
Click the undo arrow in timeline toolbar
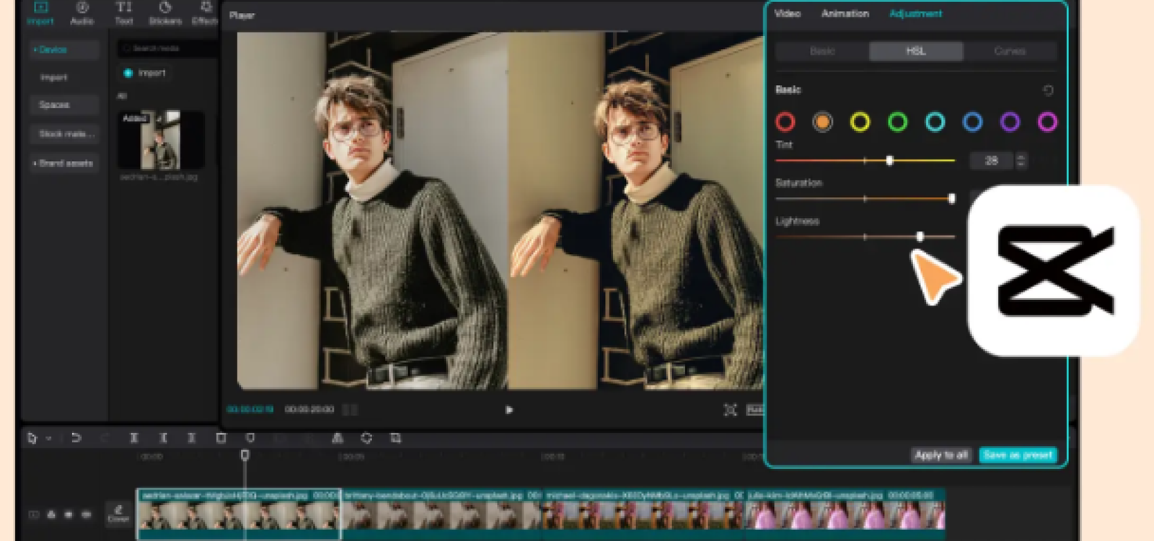(x=76, y=438)
